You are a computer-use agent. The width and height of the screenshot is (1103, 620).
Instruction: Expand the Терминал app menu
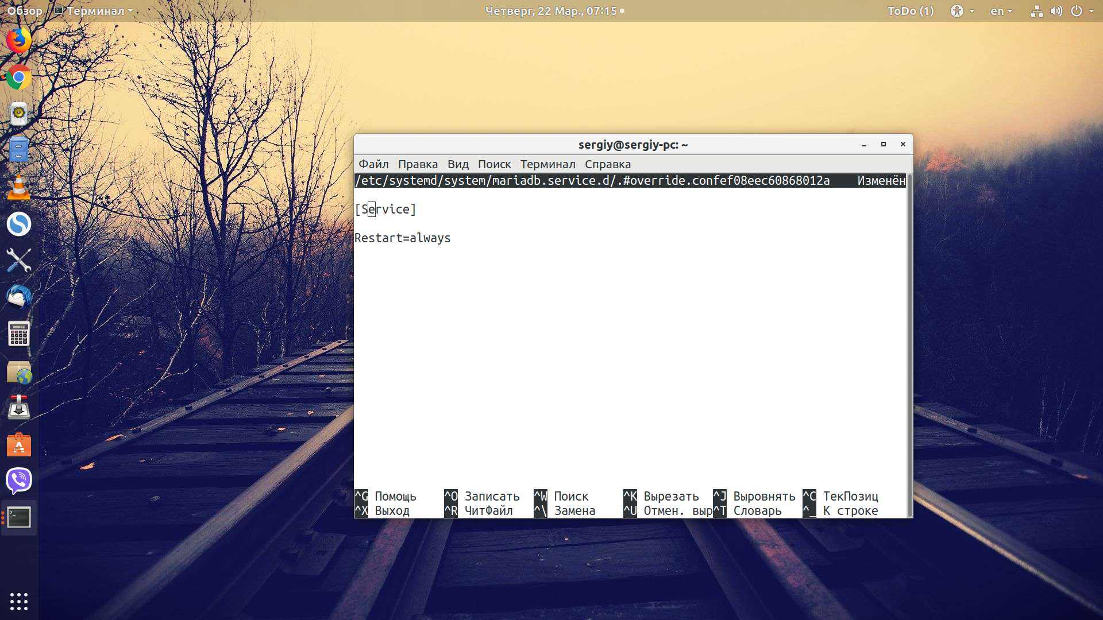(94, 11)
